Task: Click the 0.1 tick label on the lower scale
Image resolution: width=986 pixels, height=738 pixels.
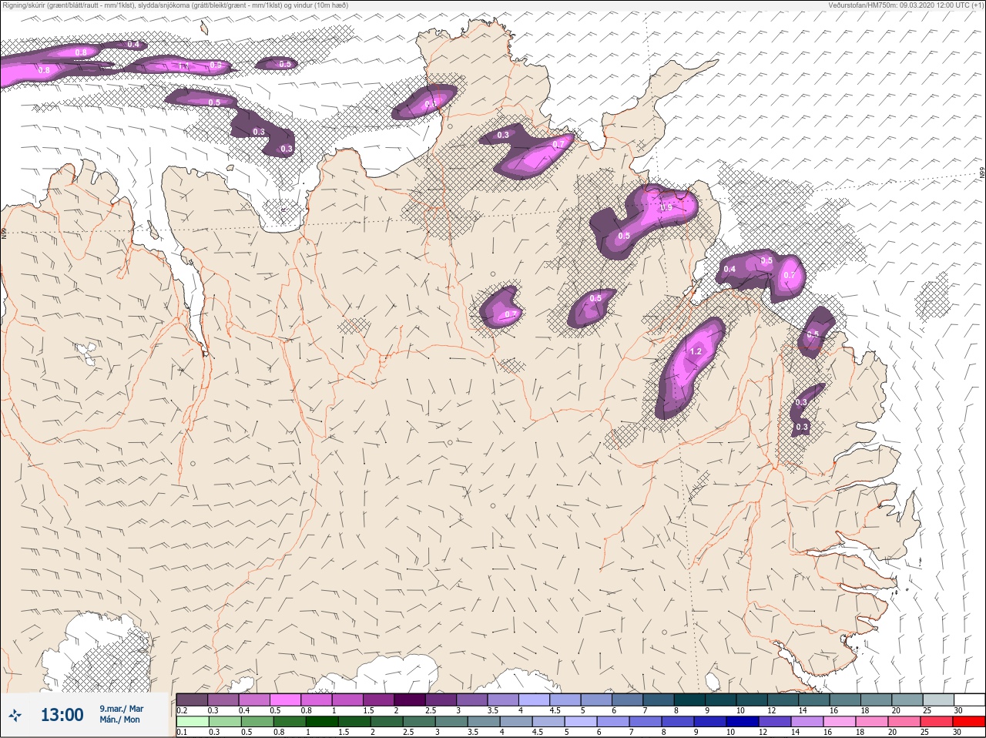Action: tap(183, 733)
